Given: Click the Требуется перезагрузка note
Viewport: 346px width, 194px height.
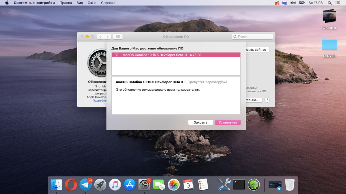Looking at the screenshot, I should pyautogui.click(x=208, y=82).
